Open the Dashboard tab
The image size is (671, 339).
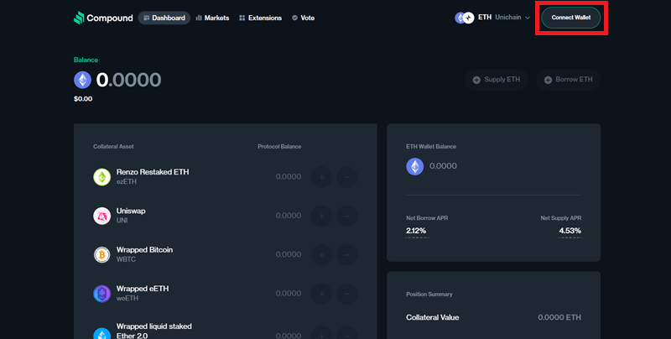point(164,18)
